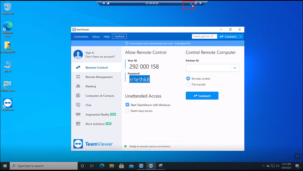Viewport: 303px width, 171px height.
Task: Click the "Don't have an account?" link
Action: (x=100, y=57)
